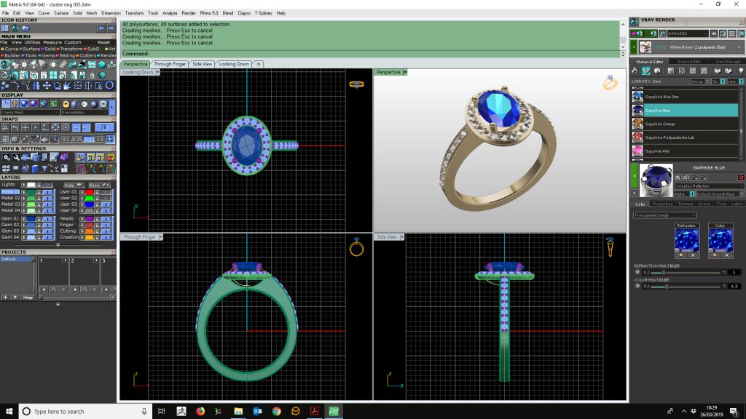
Task: Click Show to reveal all layers
Action: (x=98, y=185)
